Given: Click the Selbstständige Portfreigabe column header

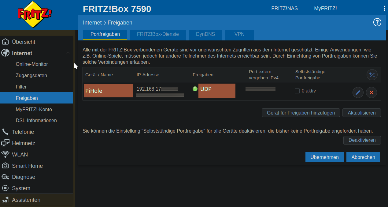Looking at the screenshot, I should [310, 75].
